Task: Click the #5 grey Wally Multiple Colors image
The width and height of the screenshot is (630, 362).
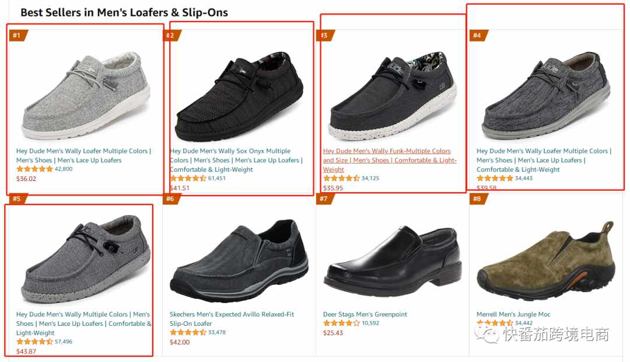Action: [x=86, y=259]
